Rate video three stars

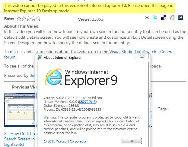point(29,19)
